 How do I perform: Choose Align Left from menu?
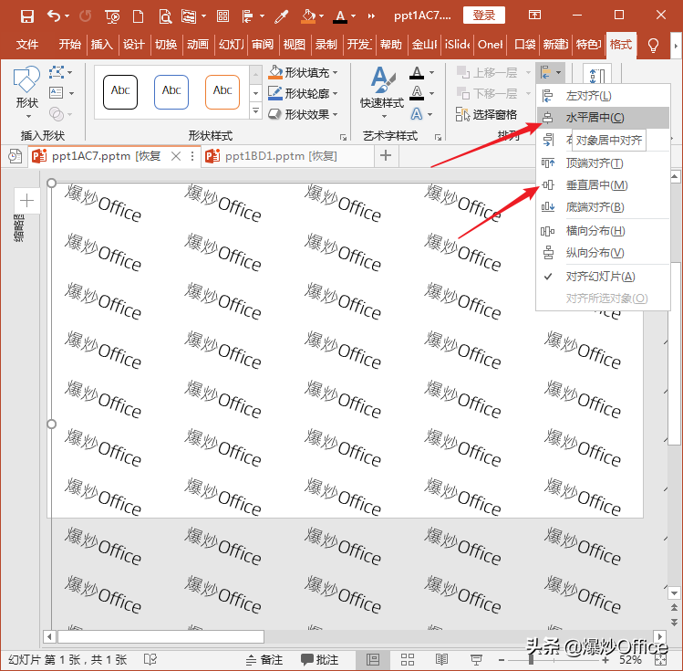pyautogui.click(x=603, y=96)
